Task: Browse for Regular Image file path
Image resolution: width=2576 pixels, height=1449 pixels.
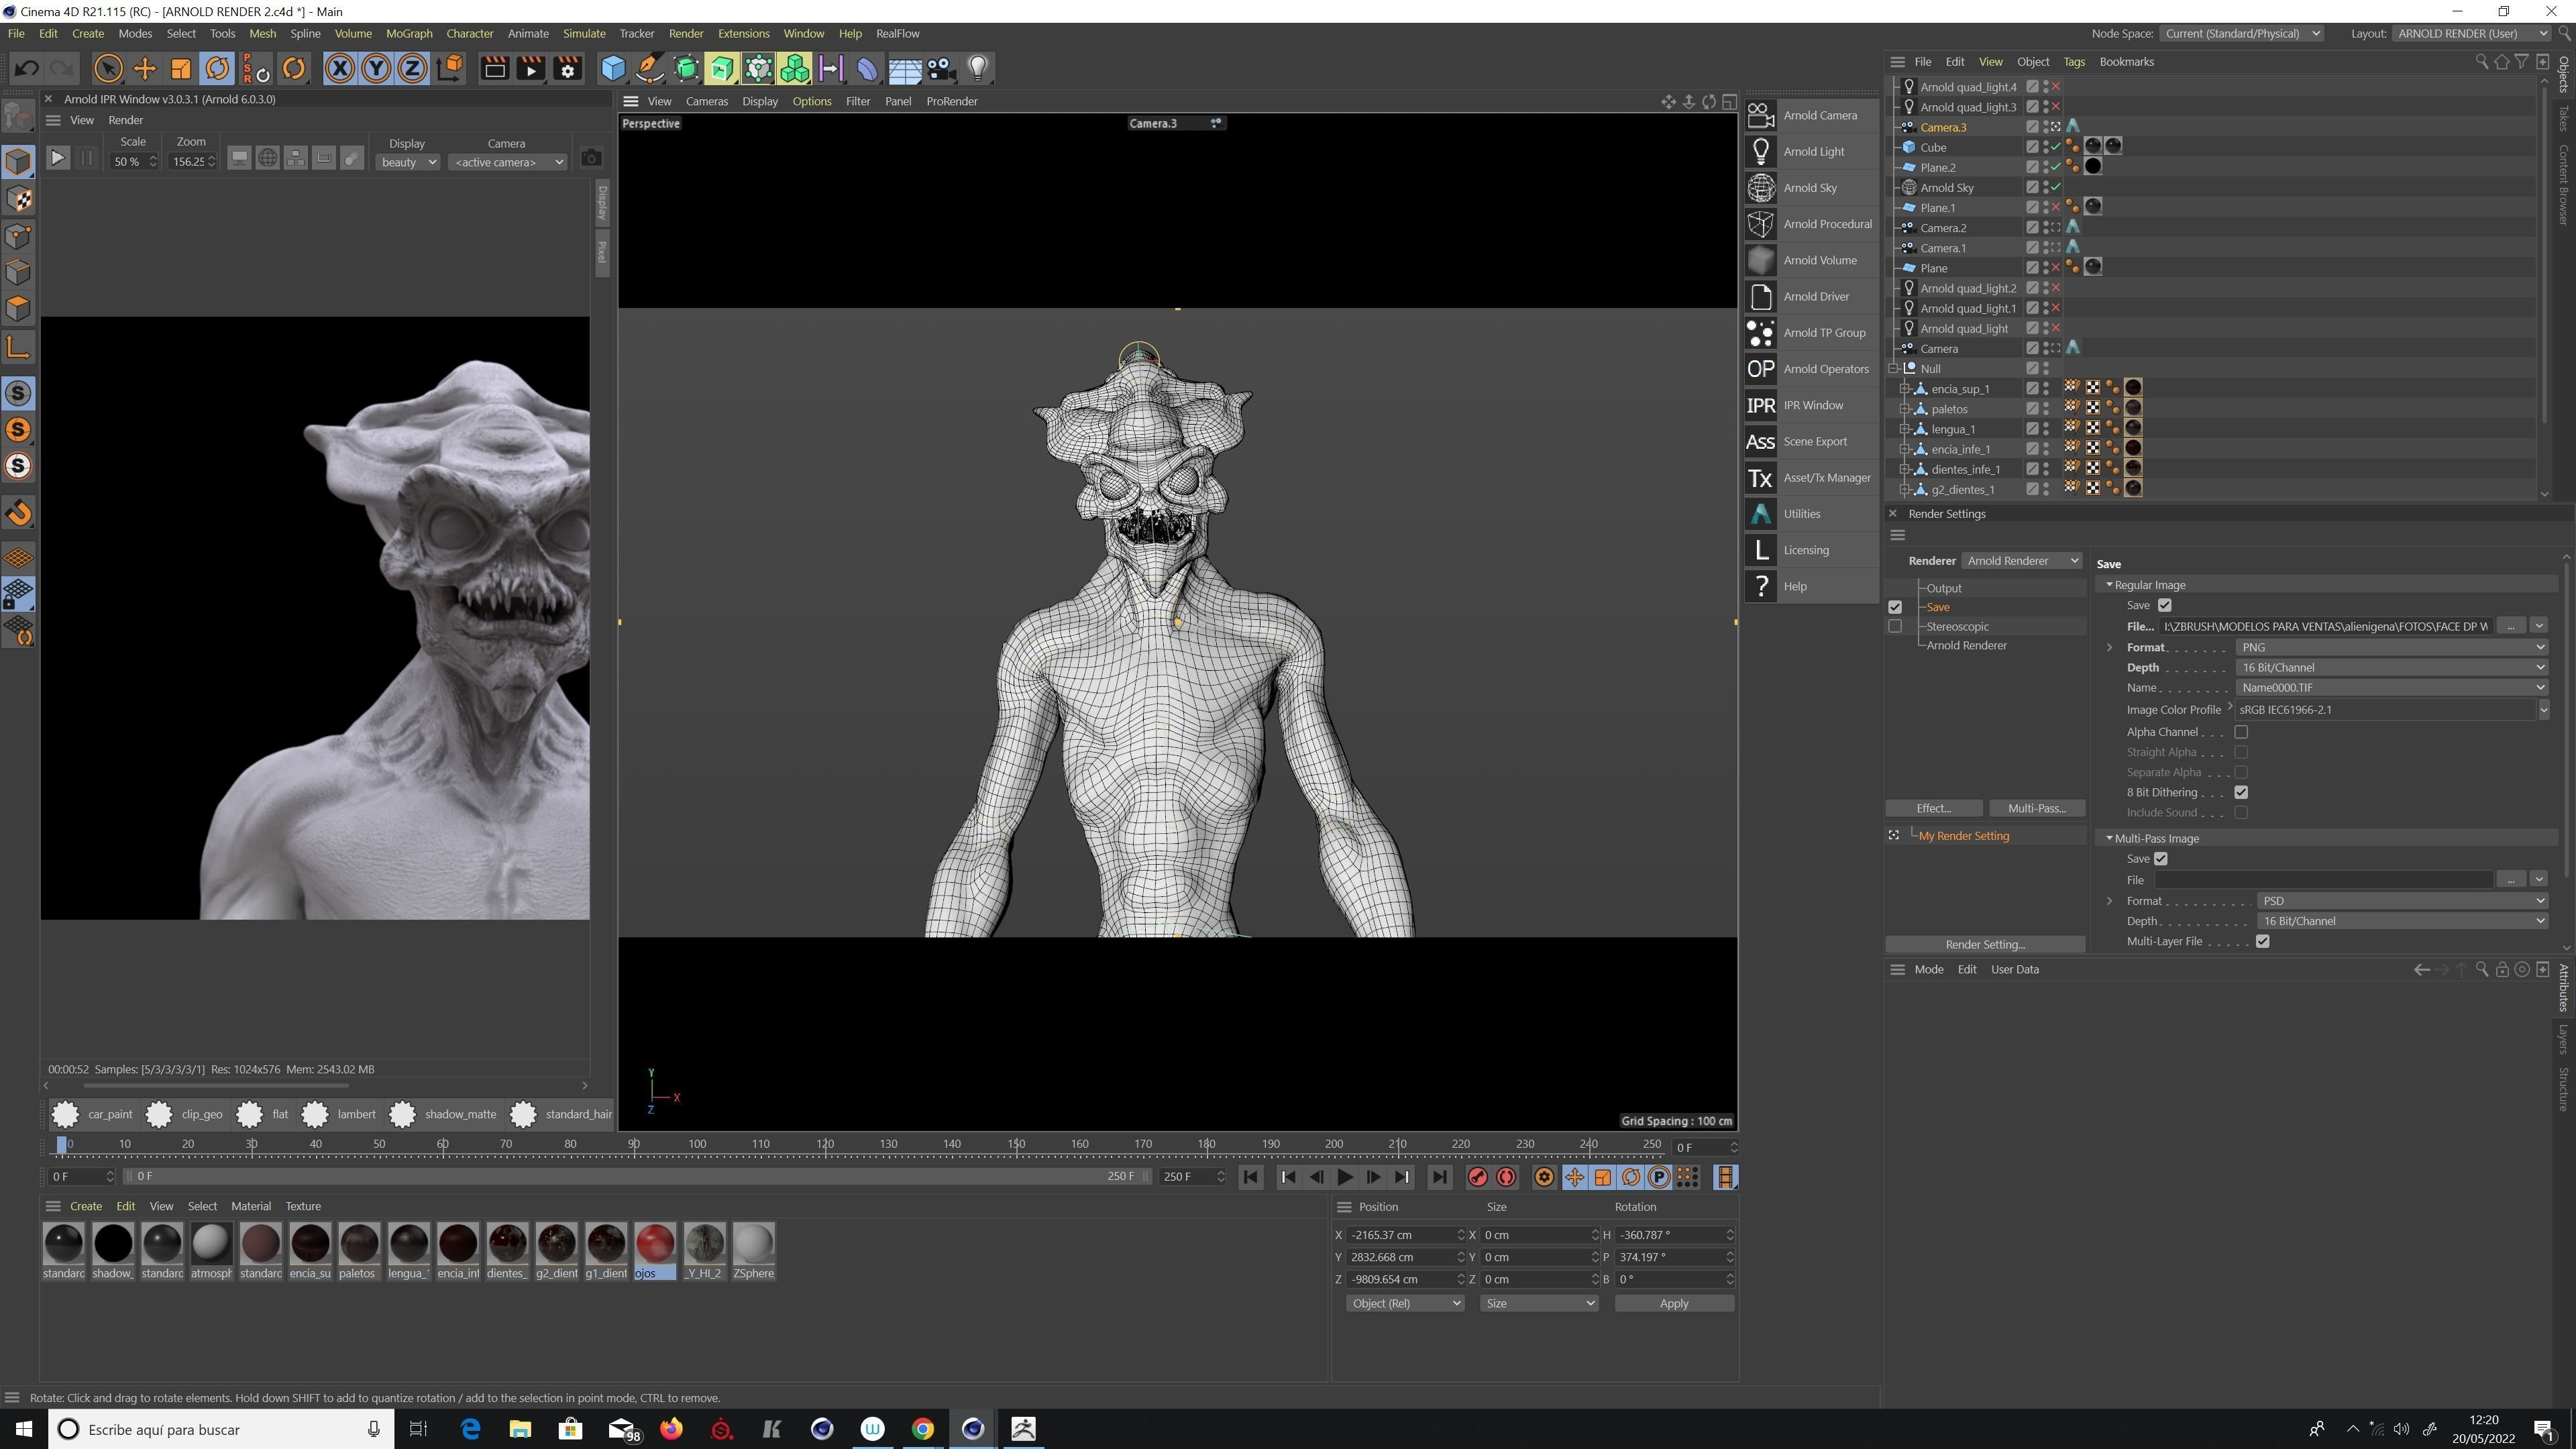Action: [x=2511, y=626]
